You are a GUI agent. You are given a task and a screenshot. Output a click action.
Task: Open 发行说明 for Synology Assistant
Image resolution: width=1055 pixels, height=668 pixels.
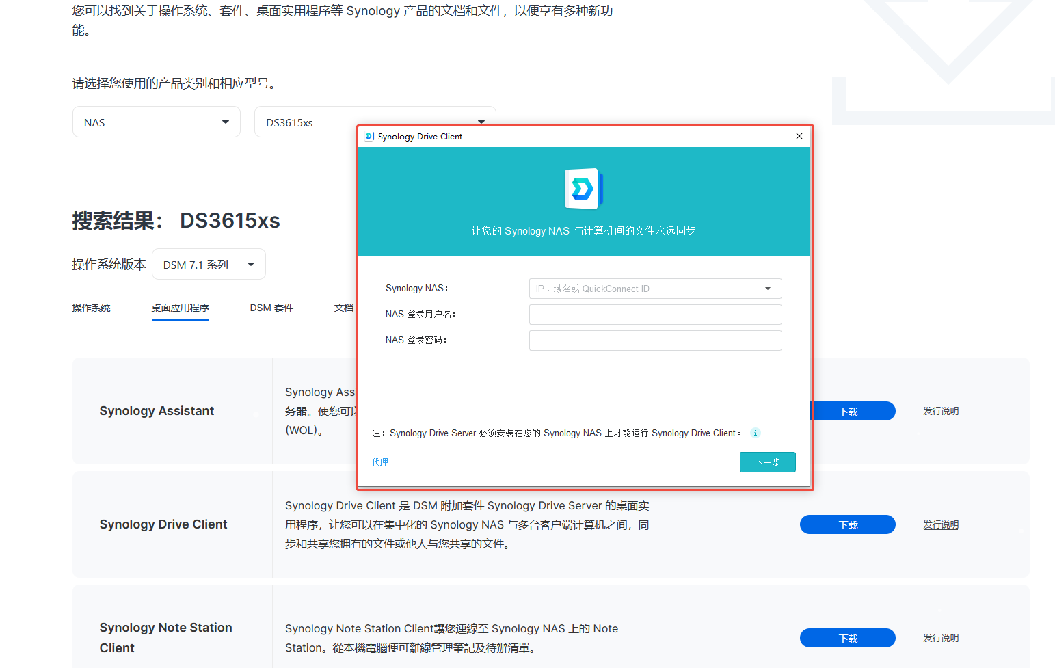(x=940, y=411)
